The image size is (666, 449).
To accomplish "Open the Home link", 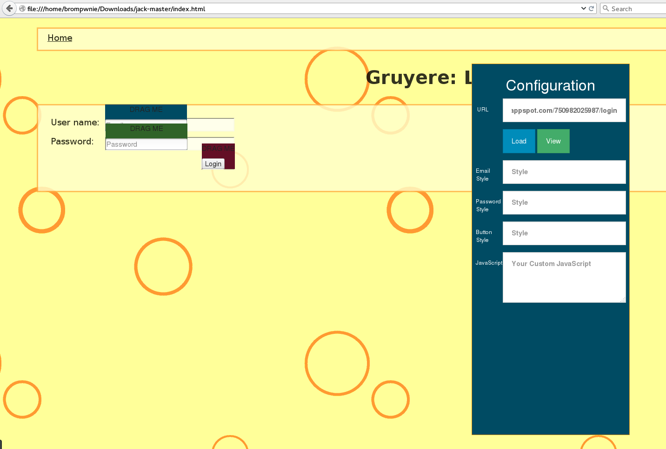I will tap(60, 38).
